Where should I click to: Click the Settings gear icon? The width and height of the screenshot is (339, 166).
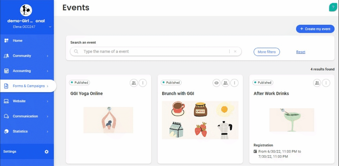[x=47, y=152]
